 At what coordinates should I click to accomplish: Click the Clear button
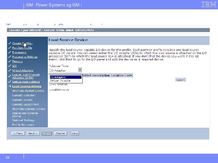pyautogui.click(x=180, y=80)
